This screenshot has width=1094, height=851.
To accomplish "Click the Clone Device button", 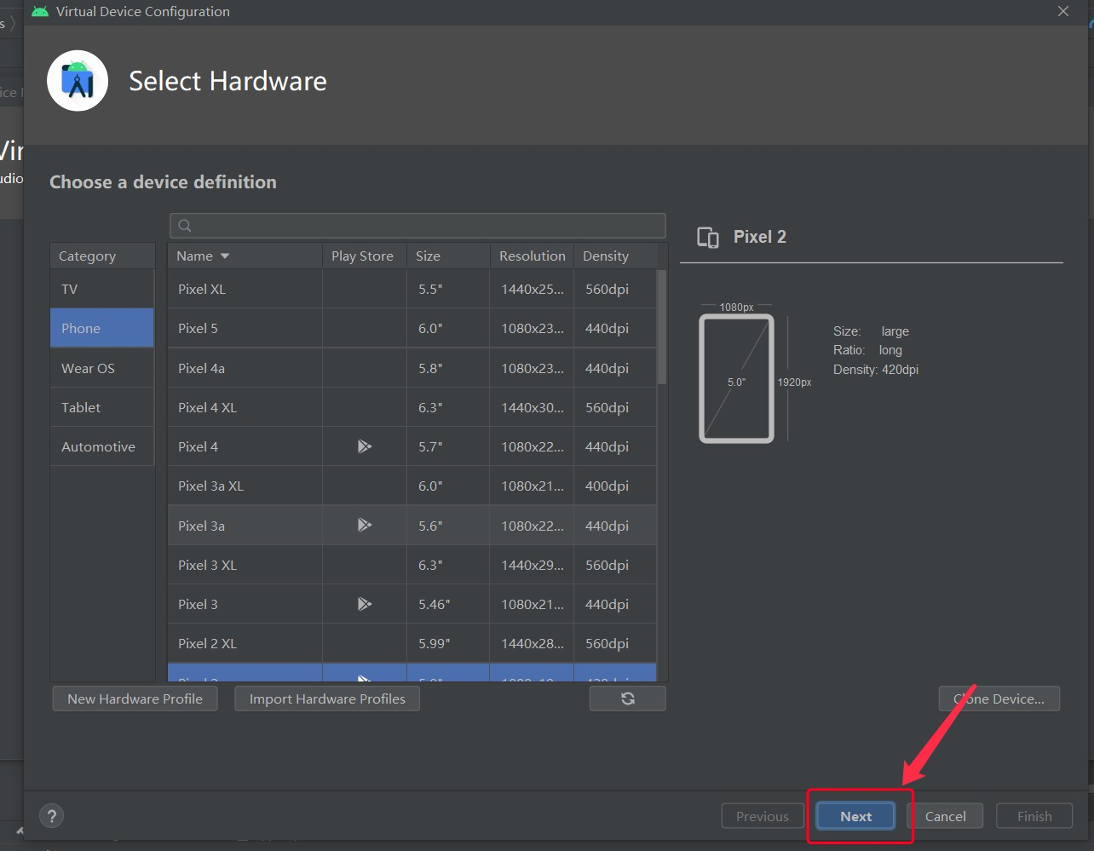I will click(x=999, y=699).
